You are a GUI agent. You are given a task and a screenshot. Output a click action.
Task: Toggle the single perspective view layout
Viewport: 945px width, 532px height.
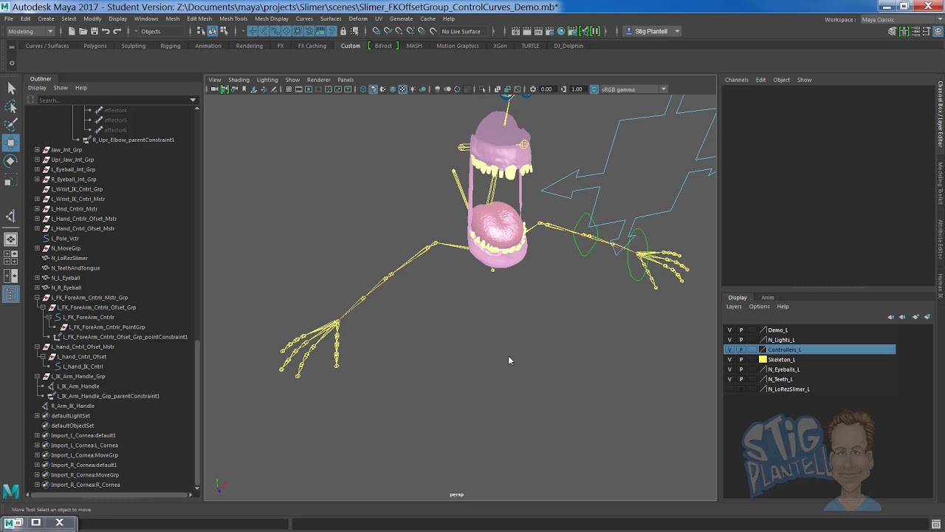[11, 239]
